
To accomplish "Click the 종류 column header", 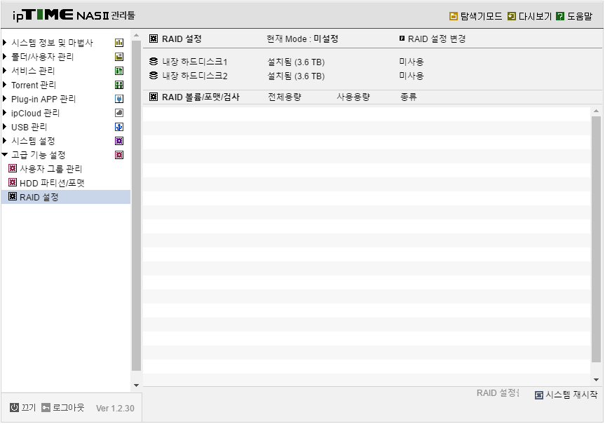I will (x=409, y=97).
